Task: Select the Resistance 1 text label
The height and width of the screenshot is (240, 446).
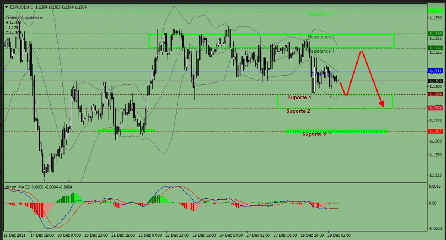Action: 321,51
